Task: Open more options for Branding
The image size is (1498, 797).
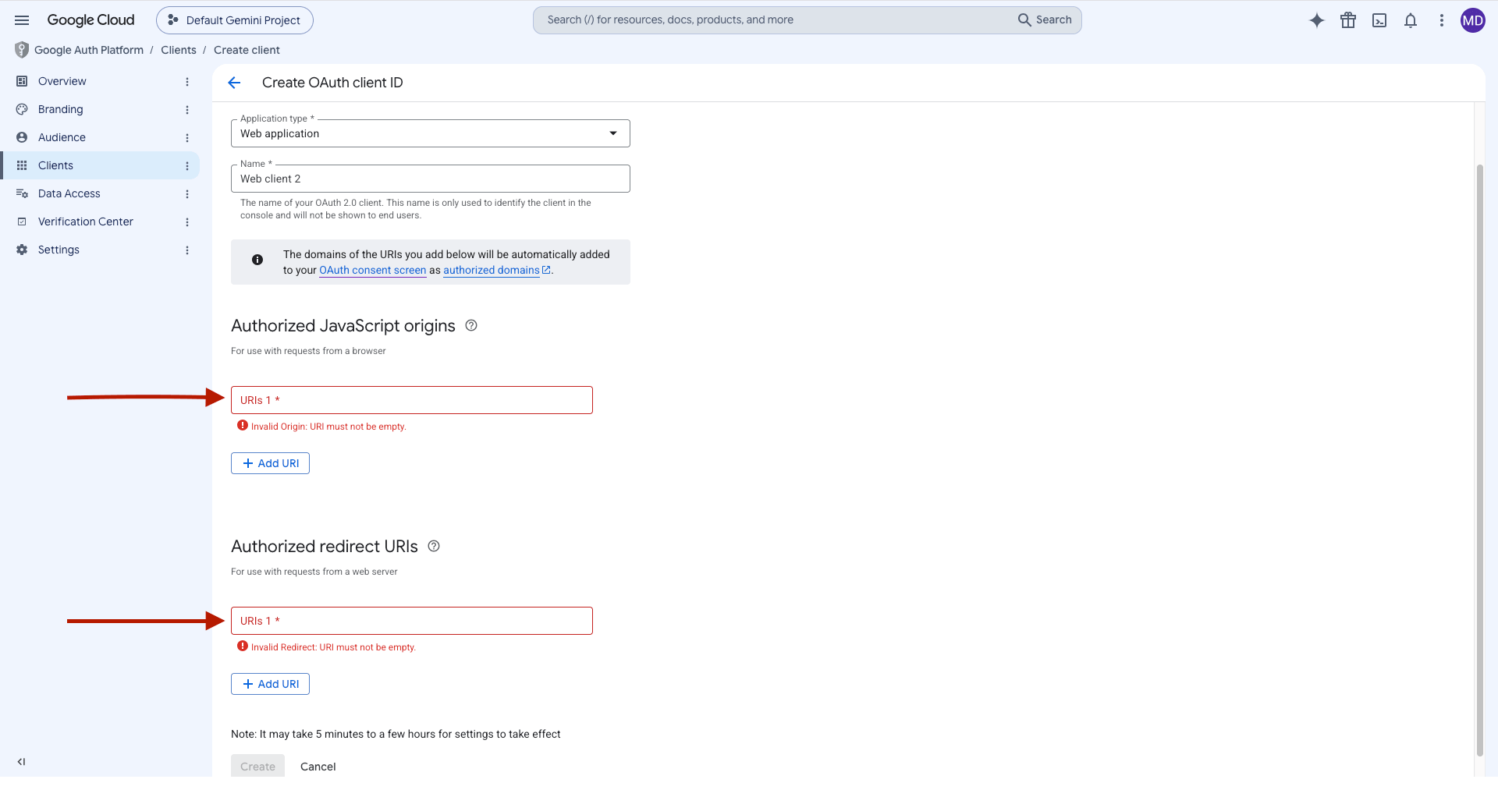Action: (187, 110)
